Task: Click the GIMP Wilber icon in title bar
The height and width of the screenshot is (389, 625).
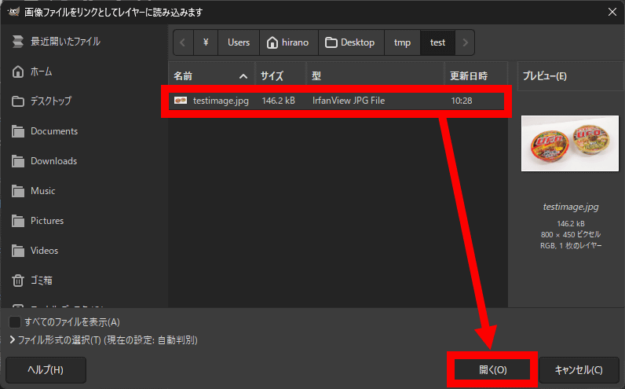Action: point(13,12)
